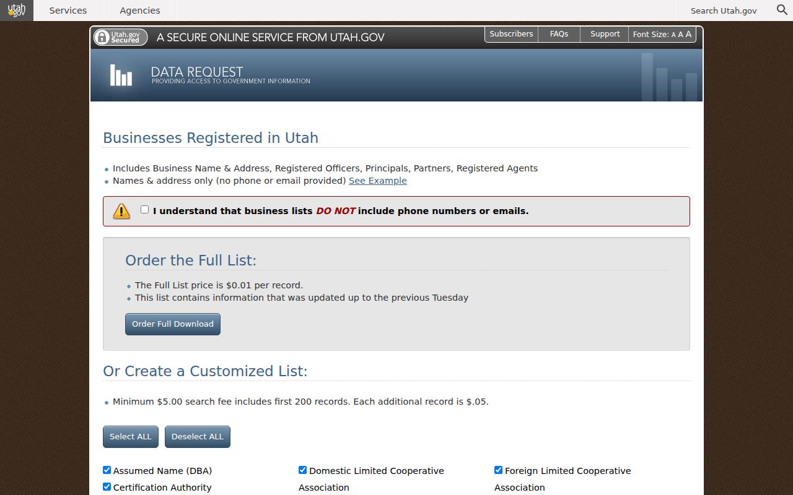The height and width of the screenshot is (495, 793).
Task: Select the smallest font size A
Action: [x=673, y=35]
